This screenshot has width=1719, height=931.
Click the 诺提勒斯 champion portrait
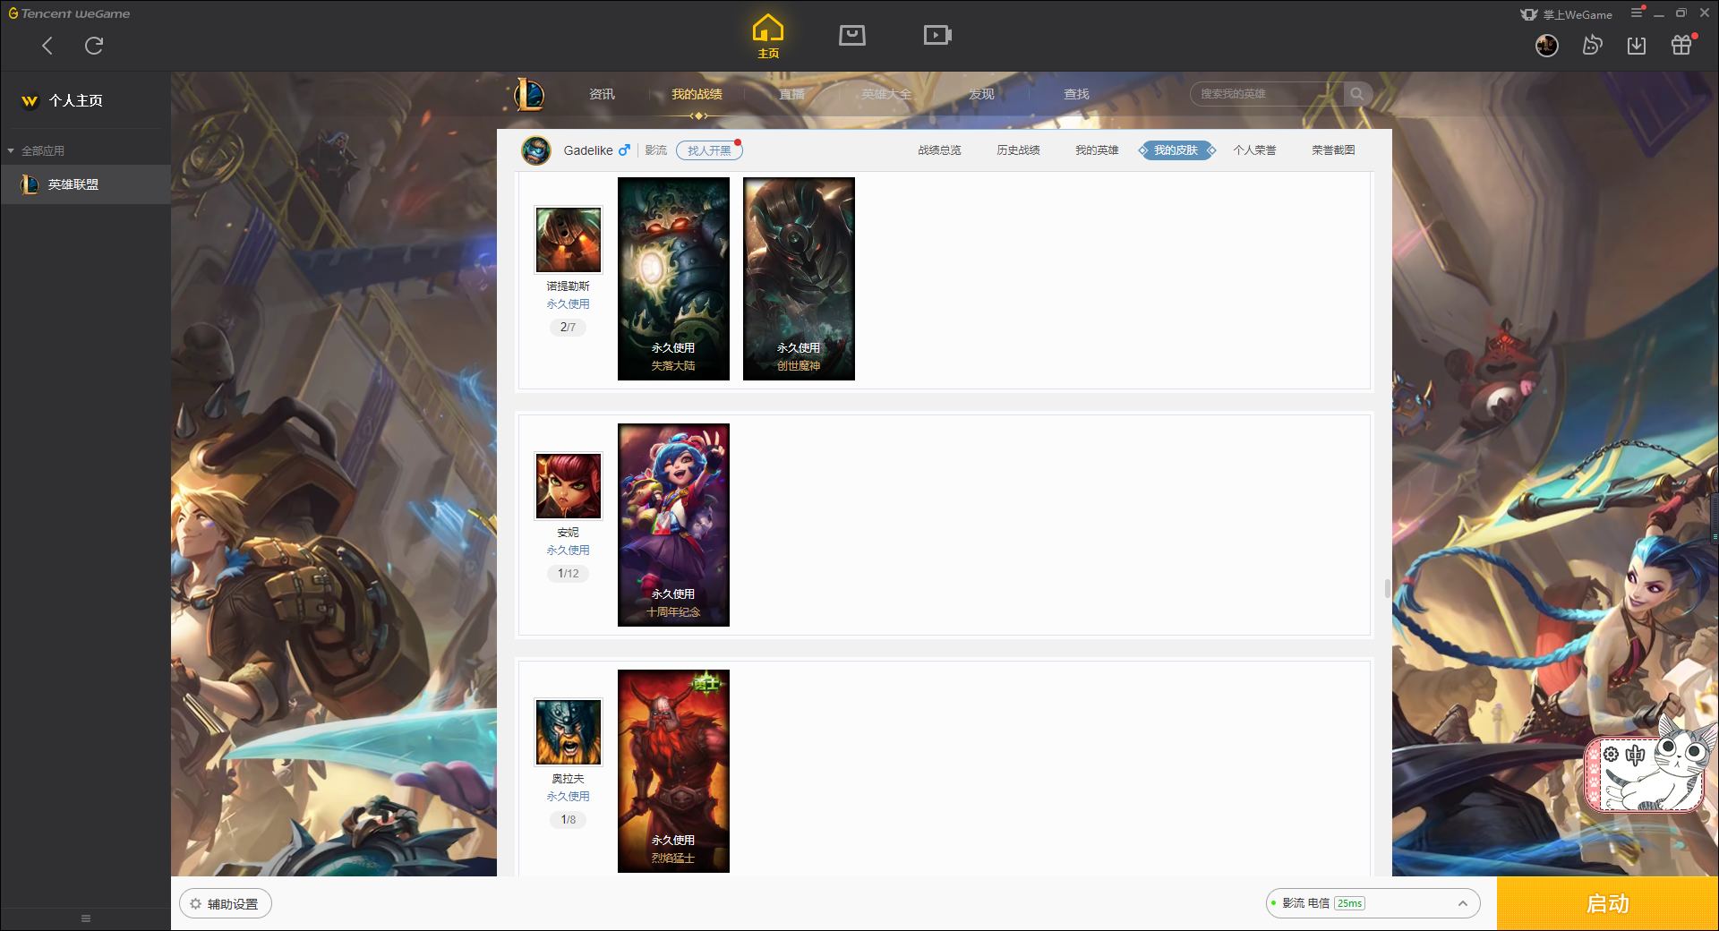coord(569,240)
